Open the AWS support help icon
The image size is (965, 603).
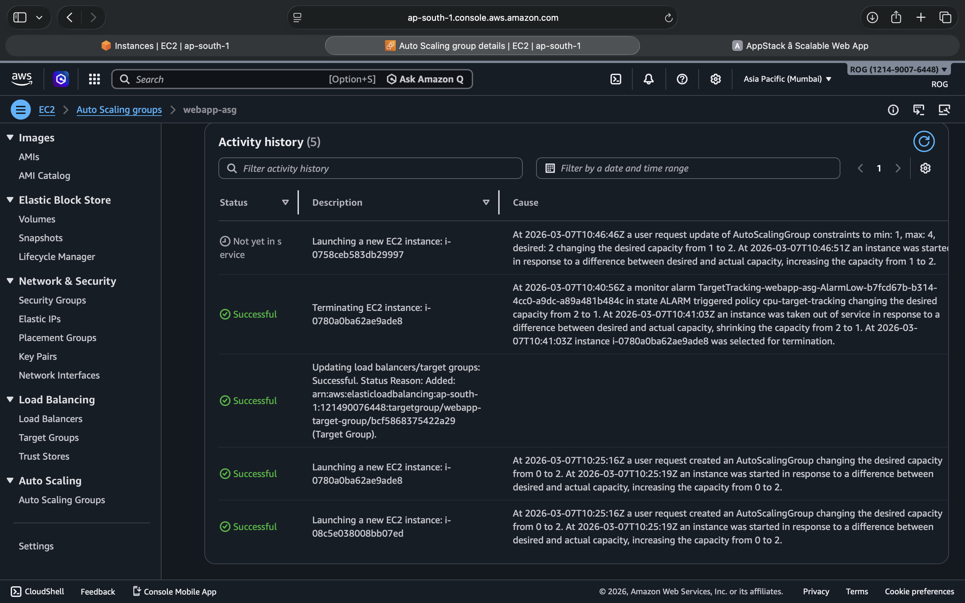tap(682, 79)
